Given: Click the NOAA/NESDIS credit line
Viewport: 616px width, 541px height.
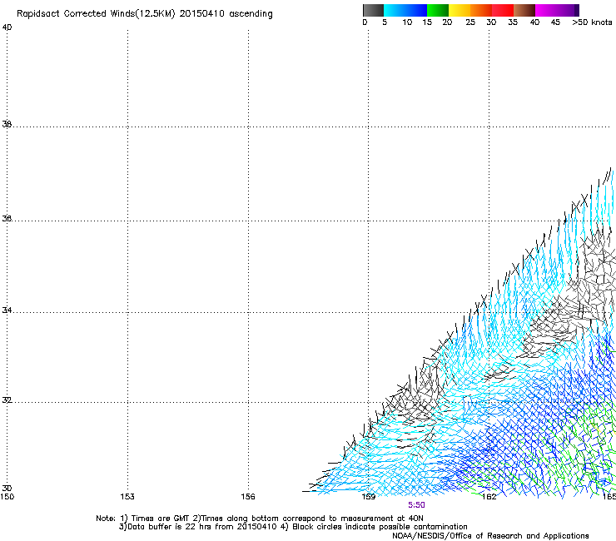Looking at the screenshot, I should (490, 536).
